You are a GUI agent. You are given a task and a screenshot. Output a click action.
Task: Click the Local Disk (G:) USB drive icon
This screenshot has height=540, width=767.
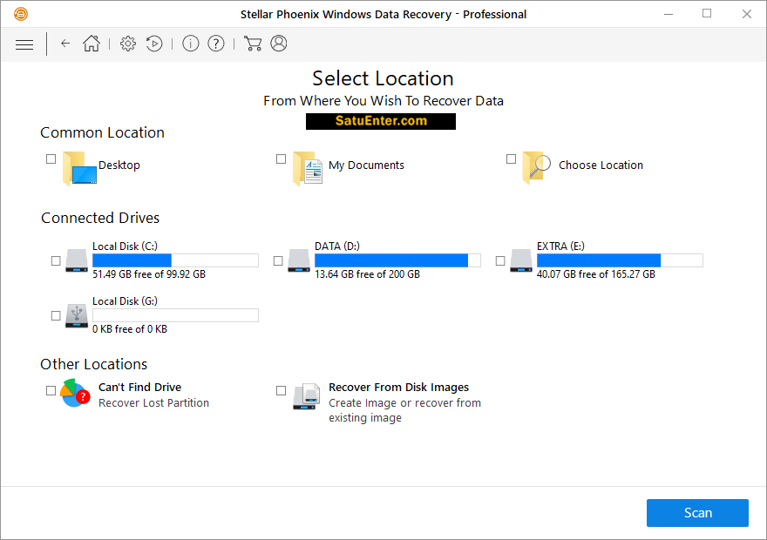pos(77,315)
